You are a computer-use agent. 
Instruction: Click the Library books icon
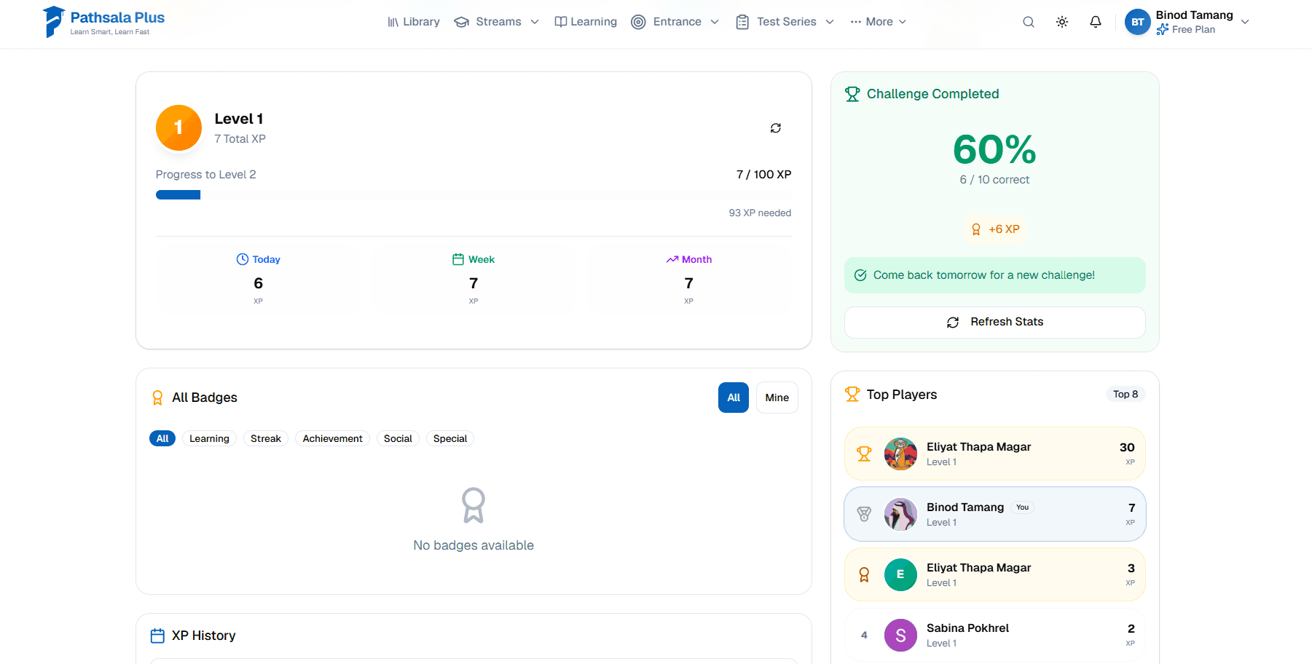click(393, 22)
